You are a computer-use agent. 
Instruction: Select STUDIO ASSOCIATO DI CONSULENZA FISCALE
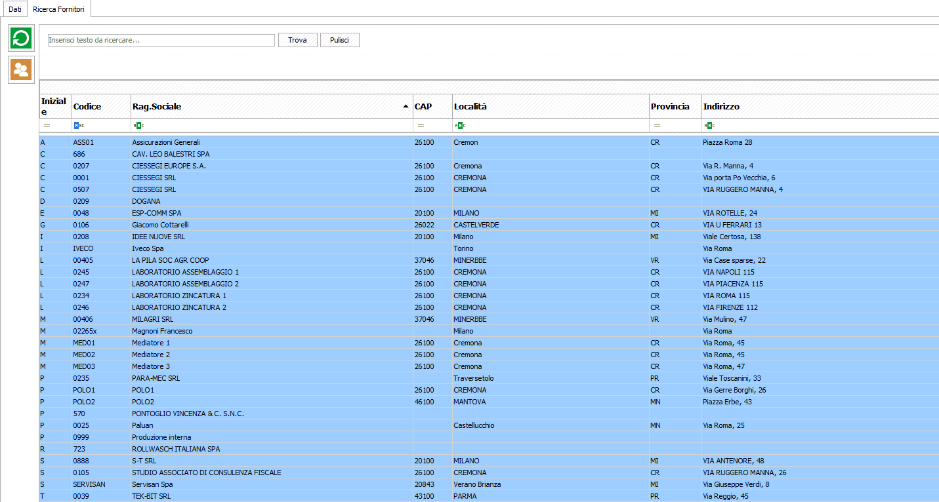489,473
